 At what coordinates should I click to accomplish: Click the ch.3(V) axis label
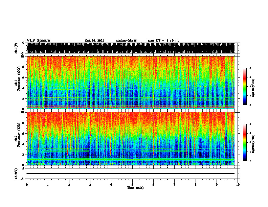click(x=16, y=174)
